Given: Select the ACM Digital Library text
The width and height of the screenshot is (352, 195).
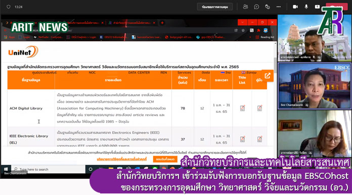Looking at the screenshot, I should 26,108.
